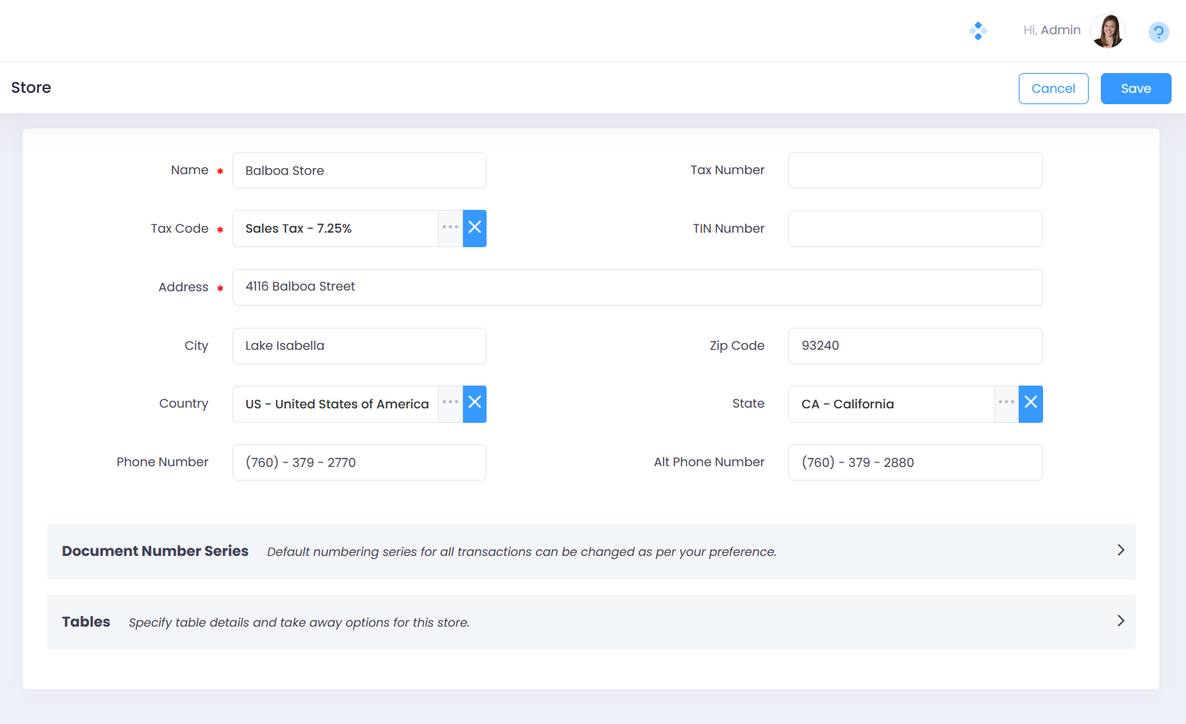The width and height of the screenshot is (1186, 724).
Task: Select the Address text field
Action: pyautogui.click(x=637, y=287)
